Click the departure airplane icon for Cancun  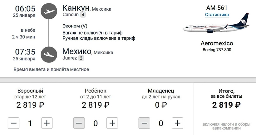49,12
